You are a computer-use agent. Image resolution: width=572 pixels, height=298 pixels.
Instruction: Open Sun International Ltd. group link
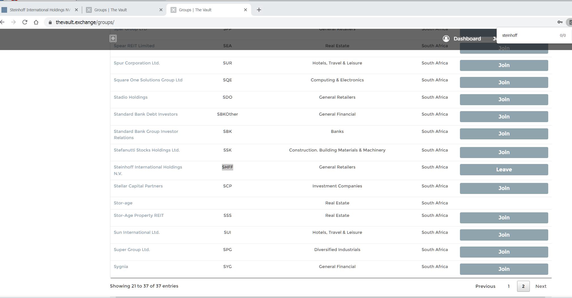(137, 232)
